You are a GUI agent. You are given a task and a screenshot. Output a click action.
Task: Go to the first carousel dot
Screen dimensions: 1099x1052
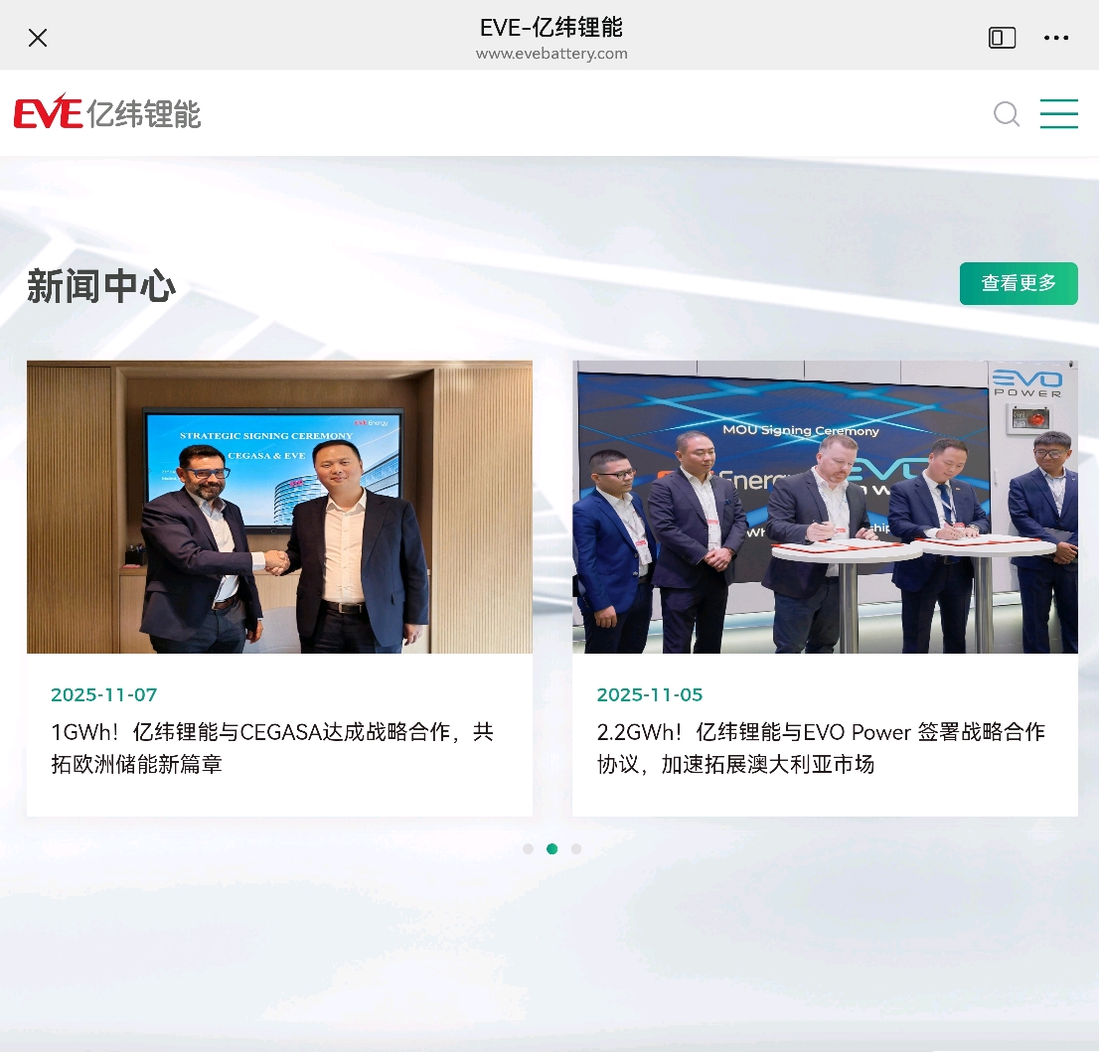click(529, 848)
